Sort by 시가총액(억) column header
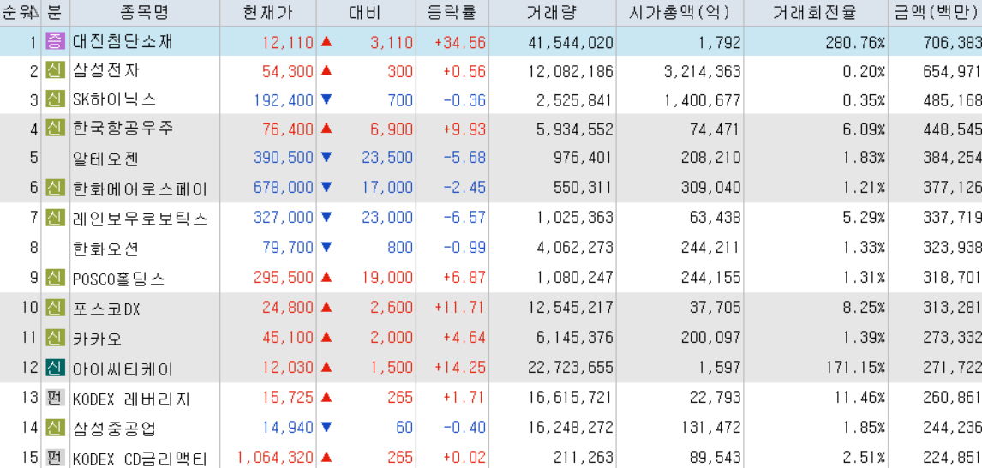The height and width of the screenshot is (468, 982). (x=680, y=13)
